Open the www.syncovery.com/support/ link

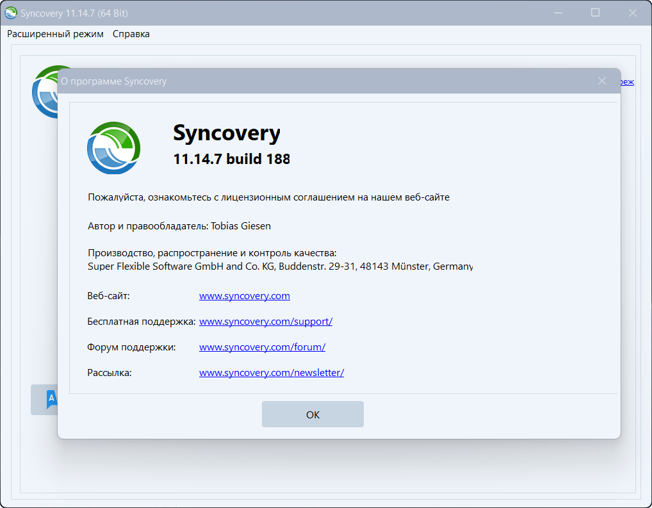coord(266,322)
